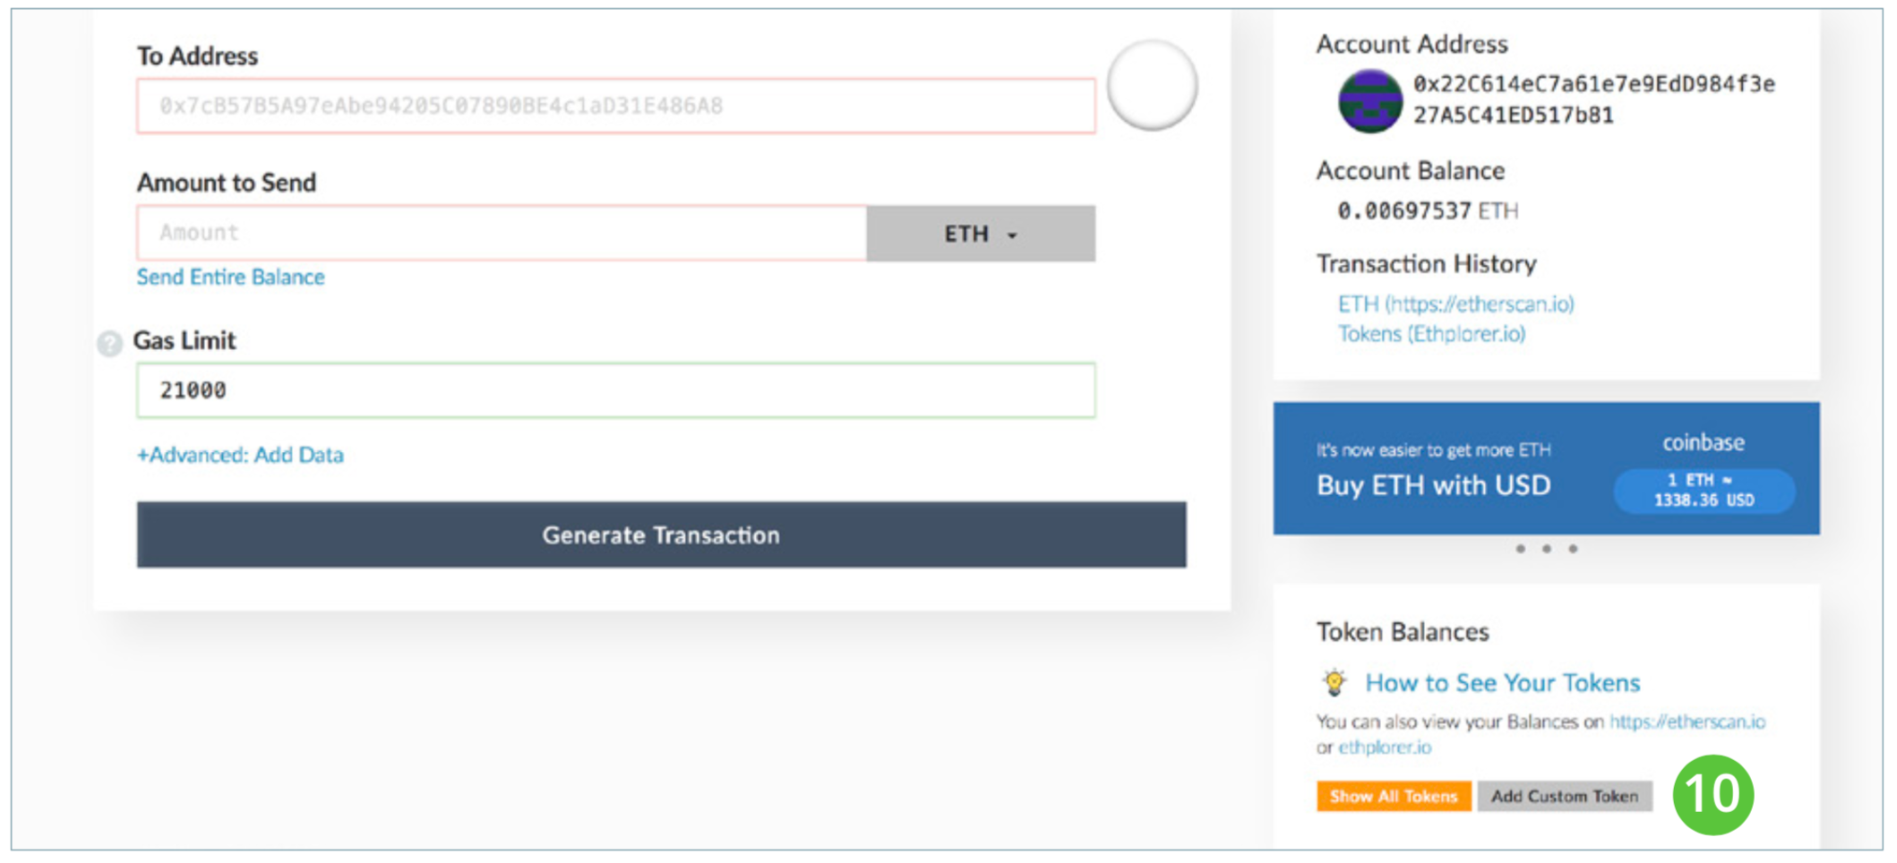
Task: Open the ETH currency dropdown
Action: [x=980, y=234]
